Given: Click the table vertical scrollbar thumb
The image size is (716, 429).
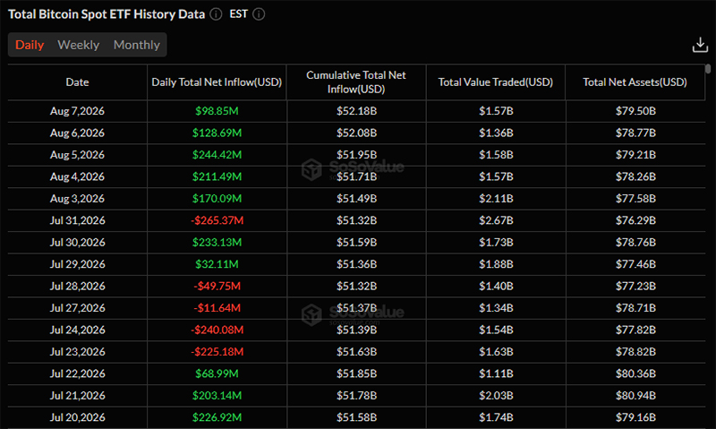Looking at the screenshot, I should [x=708, y=69].
